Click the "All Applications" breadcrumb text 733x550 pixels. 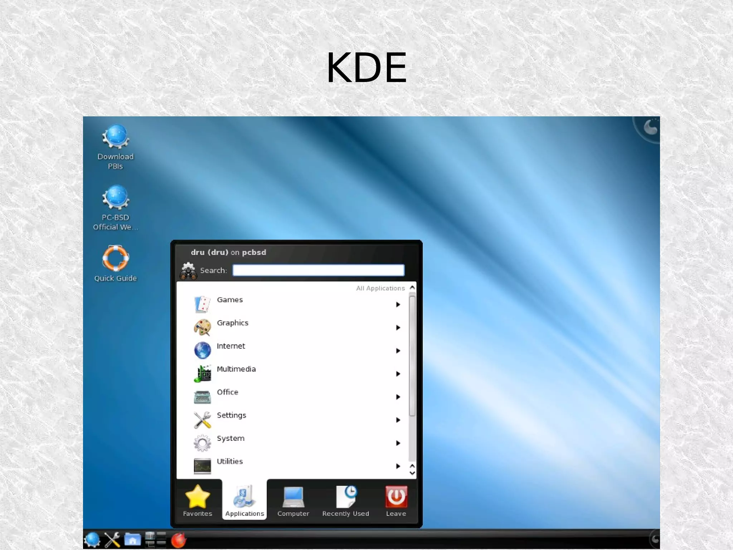coord(380,288)
